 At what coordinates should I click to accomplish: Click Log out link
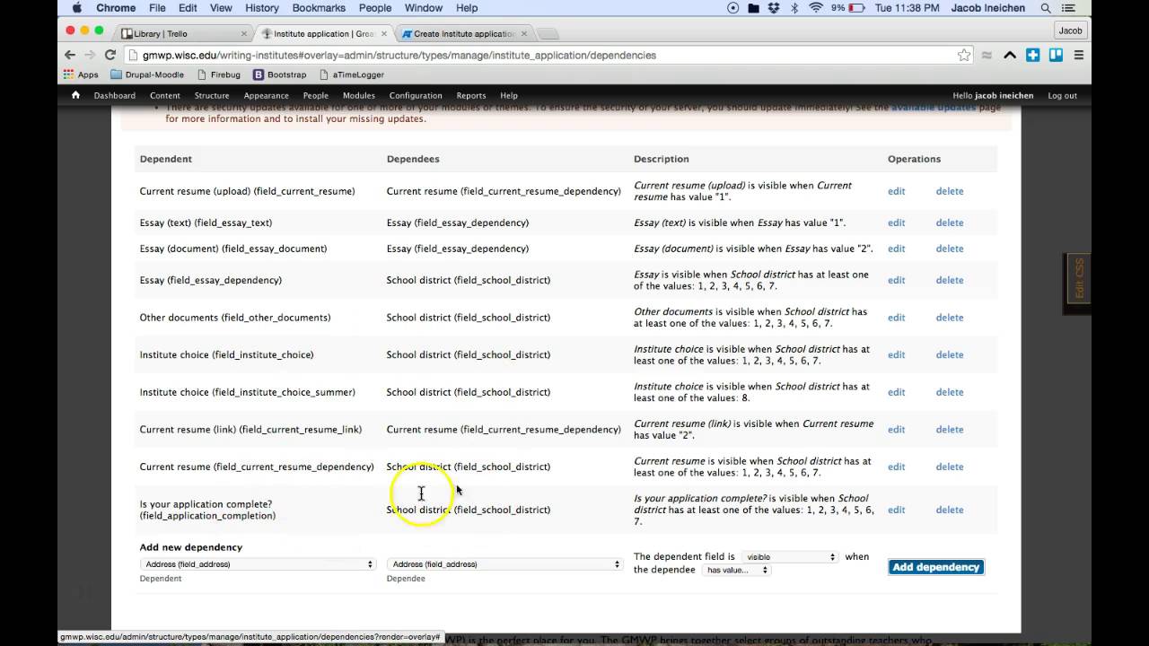[1062, 95]
